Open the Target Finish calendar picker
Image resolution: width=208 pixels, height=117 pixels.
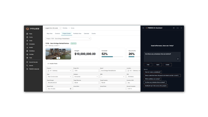71,89
